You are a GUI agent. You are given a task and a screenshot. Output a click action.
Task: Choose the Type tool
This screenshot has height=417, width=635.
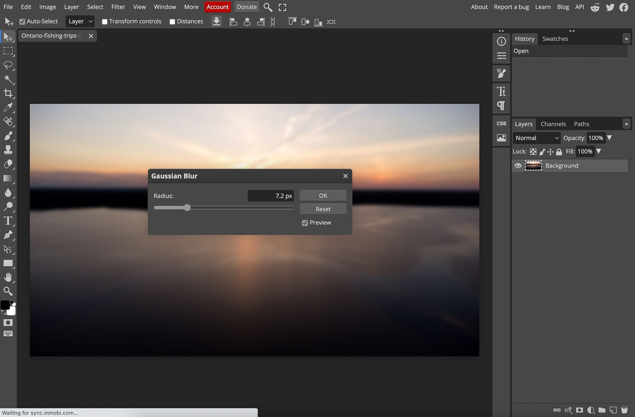click(x=8, y=221)
